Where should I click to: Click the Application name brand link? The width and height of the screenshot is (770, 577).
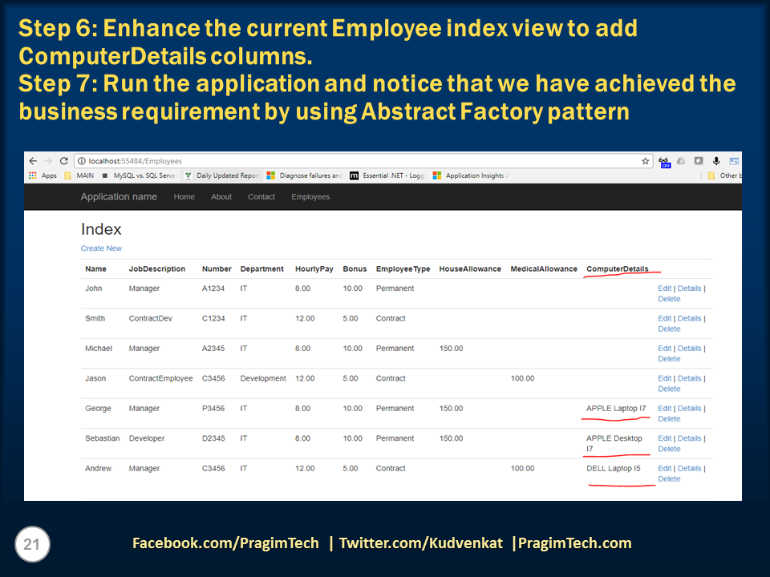118,196
